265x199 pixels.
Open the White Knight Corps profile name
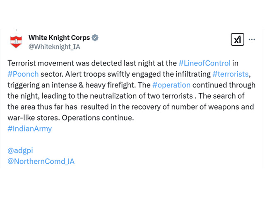click(59, 38)
